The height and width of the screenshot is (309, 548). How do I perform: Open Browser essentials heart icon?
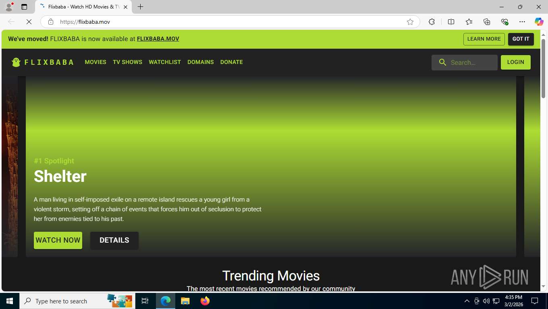[504, 22]
